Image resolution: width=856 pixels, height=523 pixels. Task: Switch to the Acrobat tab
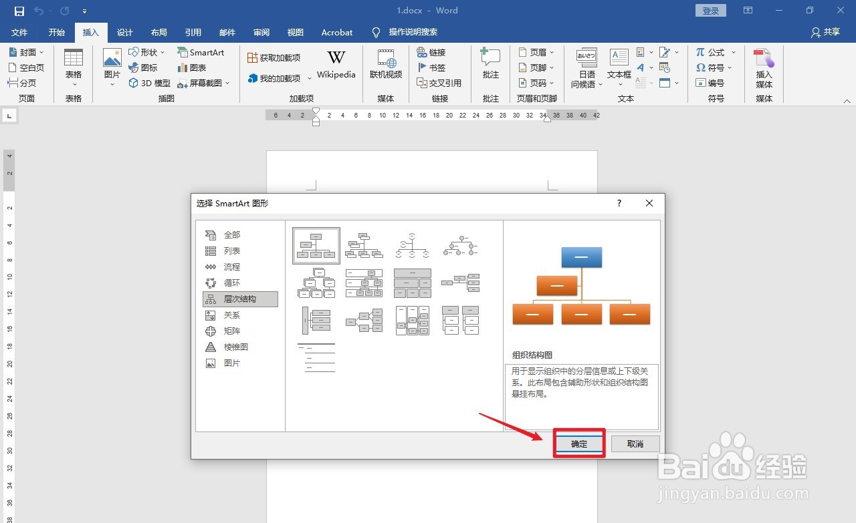[x=337, y=32]
